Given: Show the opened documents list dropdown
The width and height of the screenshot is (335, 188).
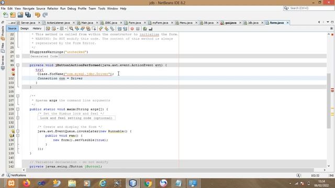Looking at the screenshot, I should pyautogui.click(x=328, y=22).
